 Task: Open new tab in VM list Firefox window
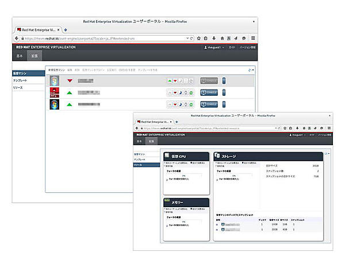66,30
